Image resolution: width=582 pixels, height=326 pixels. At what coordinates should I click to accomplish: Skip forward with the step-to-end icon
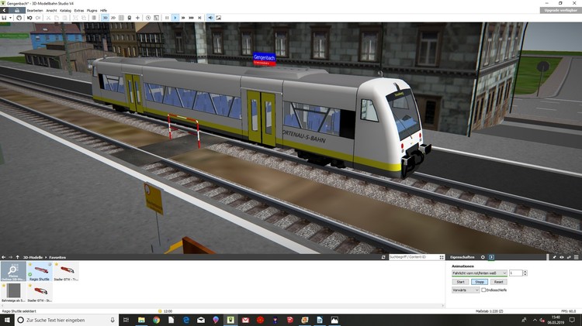point(199,18)
